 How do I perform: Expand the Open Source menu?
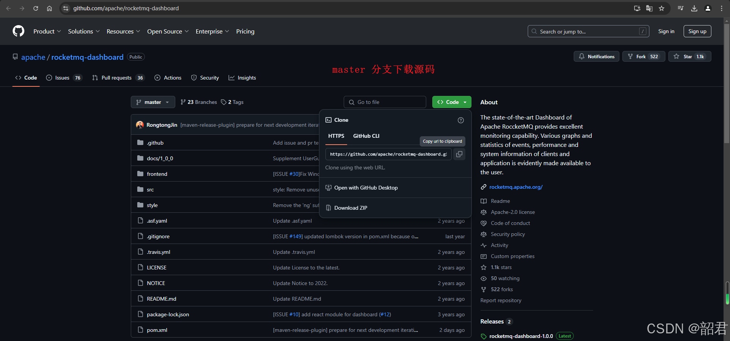pos(168,31)
